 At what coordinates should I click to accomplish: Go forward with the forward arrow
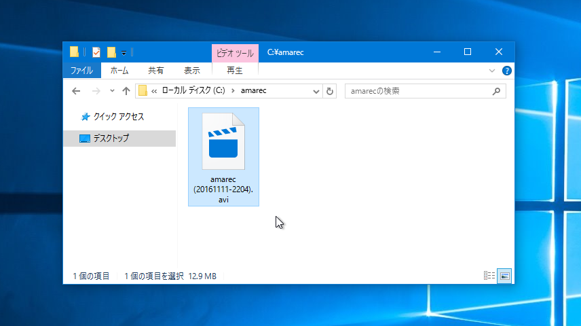pos(96,91)
